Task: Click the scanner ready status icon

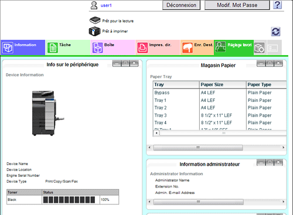Action: pos(95,20)
